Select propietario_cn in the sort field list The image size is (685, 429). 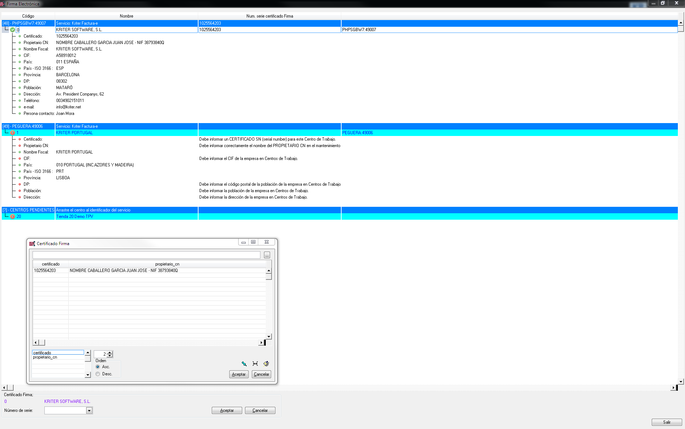tap(58, 357)
